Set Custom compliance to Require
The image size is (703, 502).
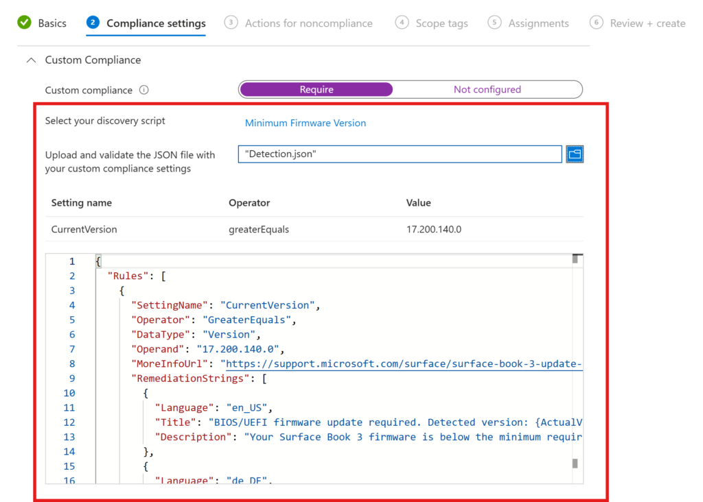[x=316, y=90]
